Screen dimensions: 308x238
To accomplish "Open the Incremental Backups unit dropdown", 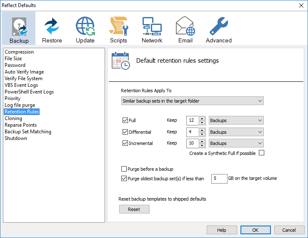I will click(x=236, y=143).
